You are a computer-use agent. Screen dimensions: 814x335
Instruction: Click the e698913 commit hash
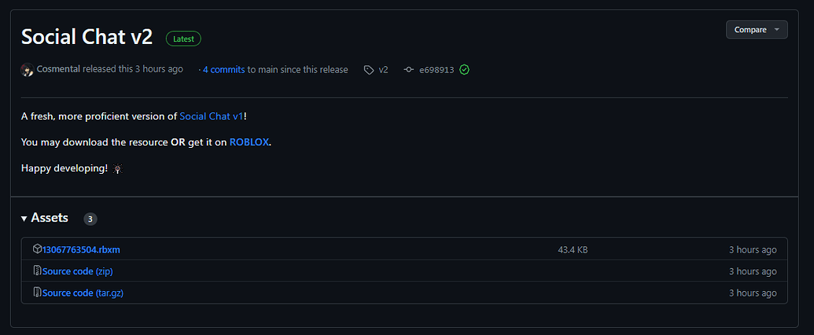coord(436,69)
